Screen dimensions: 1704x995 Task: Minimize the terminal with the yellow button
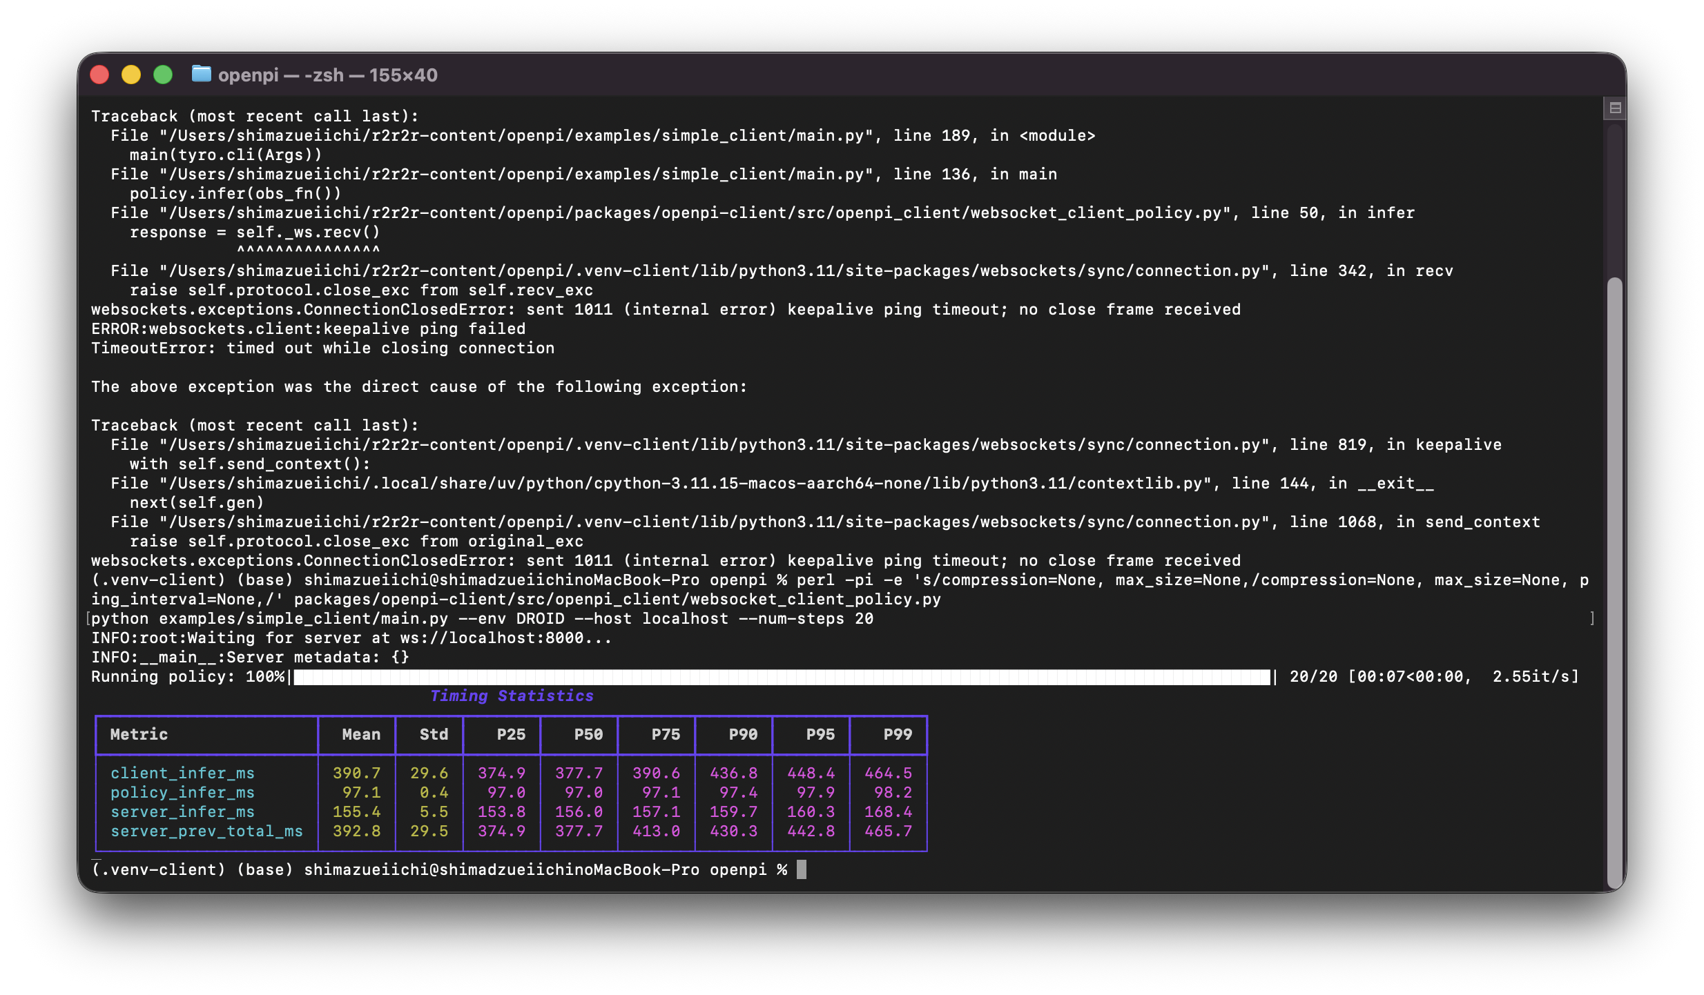131,75
